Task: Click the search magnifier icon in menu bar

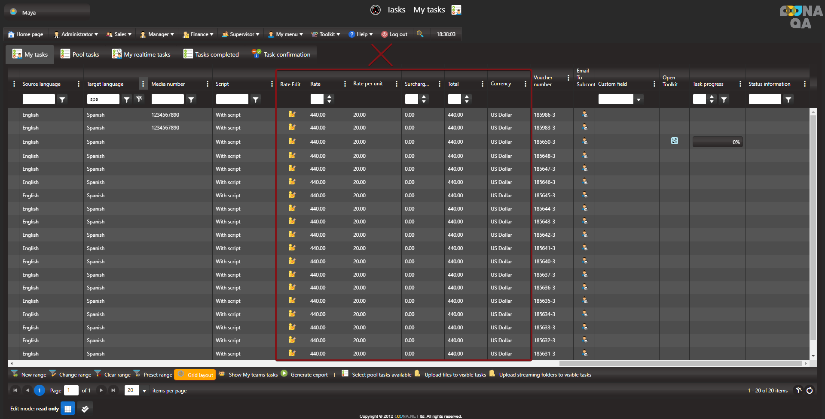Action: (x=420, y=34)
